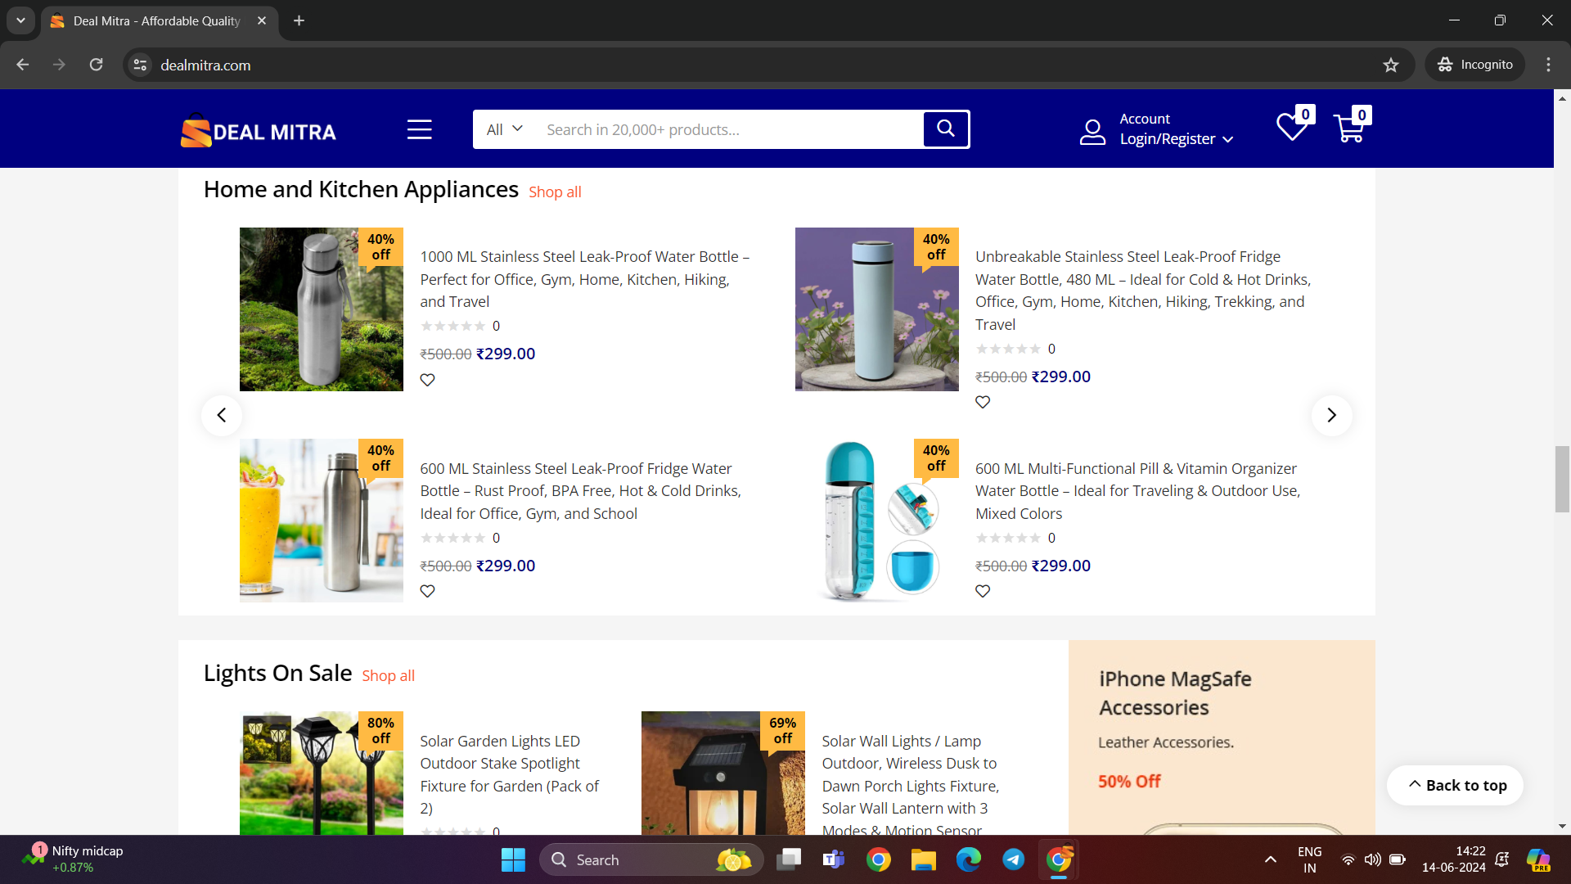1571x884 pixels.
Task: Open Telegram from the taskbar
Action: pos(1013,859)
